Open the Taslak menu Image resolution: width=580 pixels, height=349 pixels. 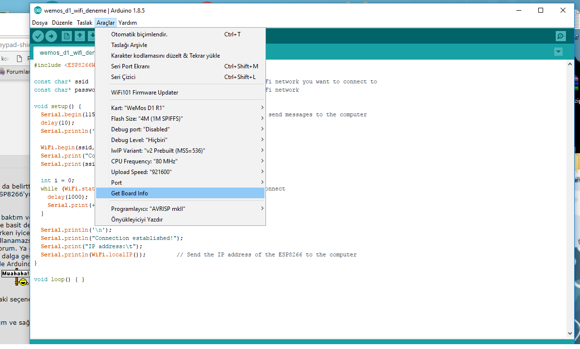84,23
